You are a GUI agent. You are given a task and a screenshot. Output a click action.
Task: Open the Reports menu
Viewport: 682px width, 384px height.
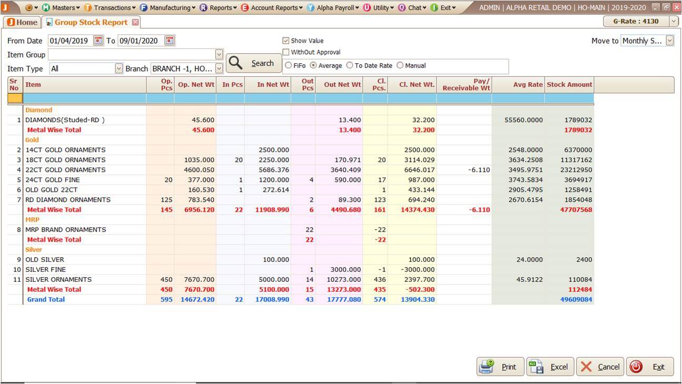[218, 7]
